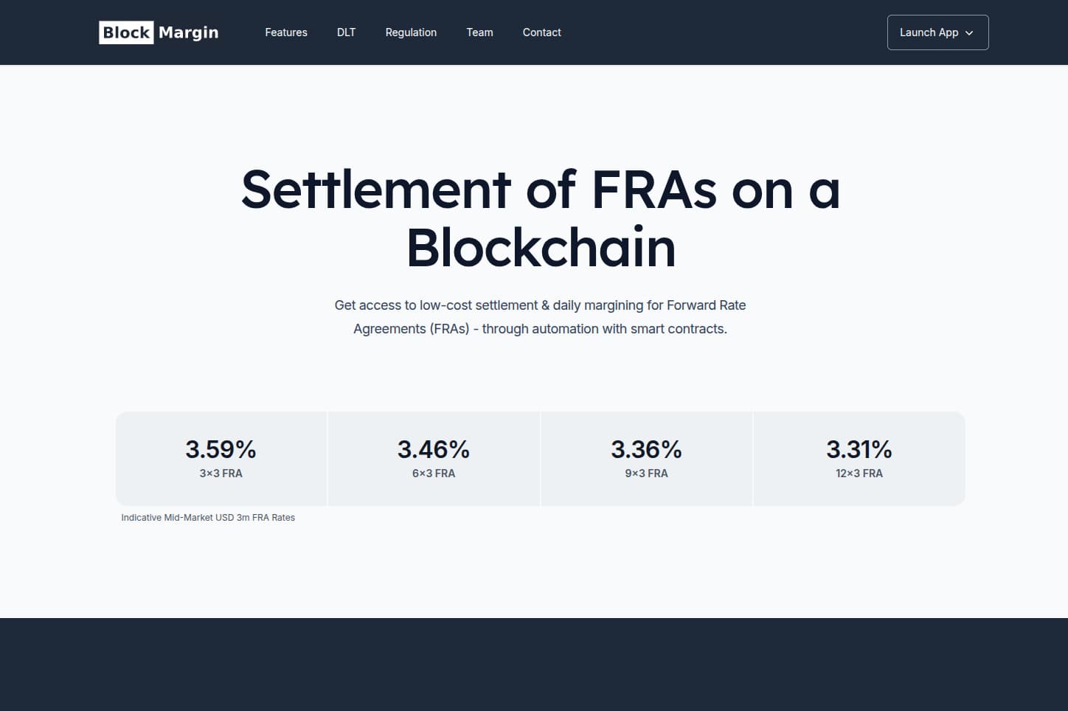Click the 3.59% rate value

point(221,449)
